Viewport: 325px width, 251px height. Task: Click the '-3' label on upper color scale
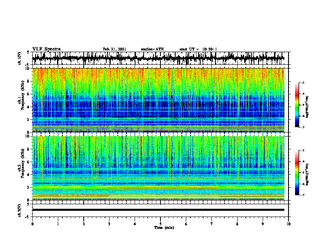pyautogui.click(x=303, y=82)
